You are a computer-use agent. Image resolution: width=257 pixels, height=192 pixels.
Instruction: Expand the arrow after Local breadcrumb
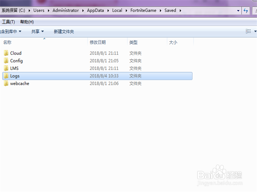pyautogui.click(x=126, y=11)
